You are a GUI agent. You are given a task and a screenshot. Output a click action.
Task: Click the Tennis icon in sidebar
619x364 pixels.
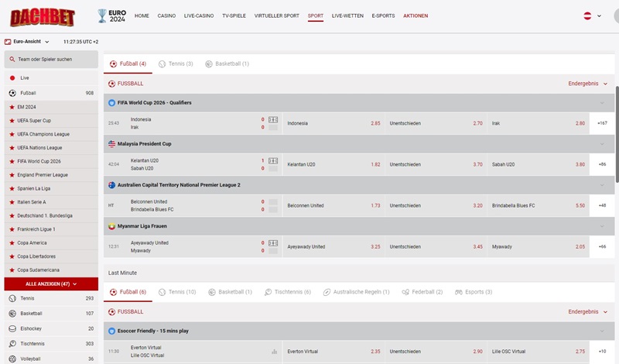[x=12, y=298]
